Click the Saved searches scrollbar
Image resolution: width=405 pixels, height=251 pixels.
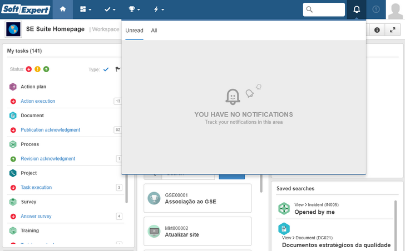click(395, 225)
